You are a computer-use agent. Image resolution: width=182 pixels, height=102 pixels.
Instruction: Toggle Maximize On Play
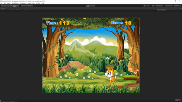tap(162, 10)
